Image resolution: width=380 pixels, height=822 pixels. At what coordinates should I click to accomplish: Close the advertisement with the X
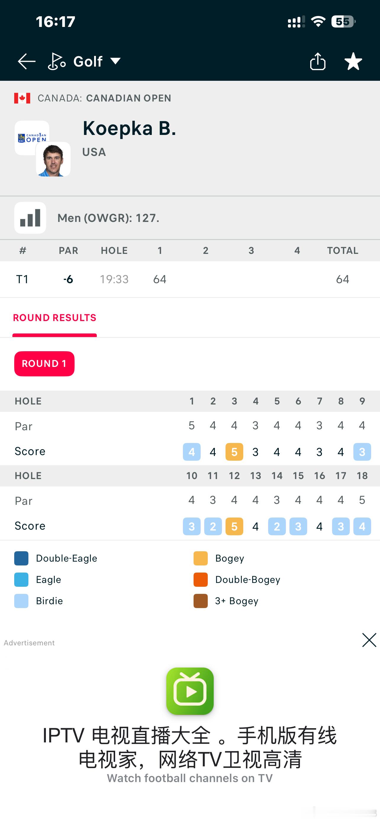point(369,640)
